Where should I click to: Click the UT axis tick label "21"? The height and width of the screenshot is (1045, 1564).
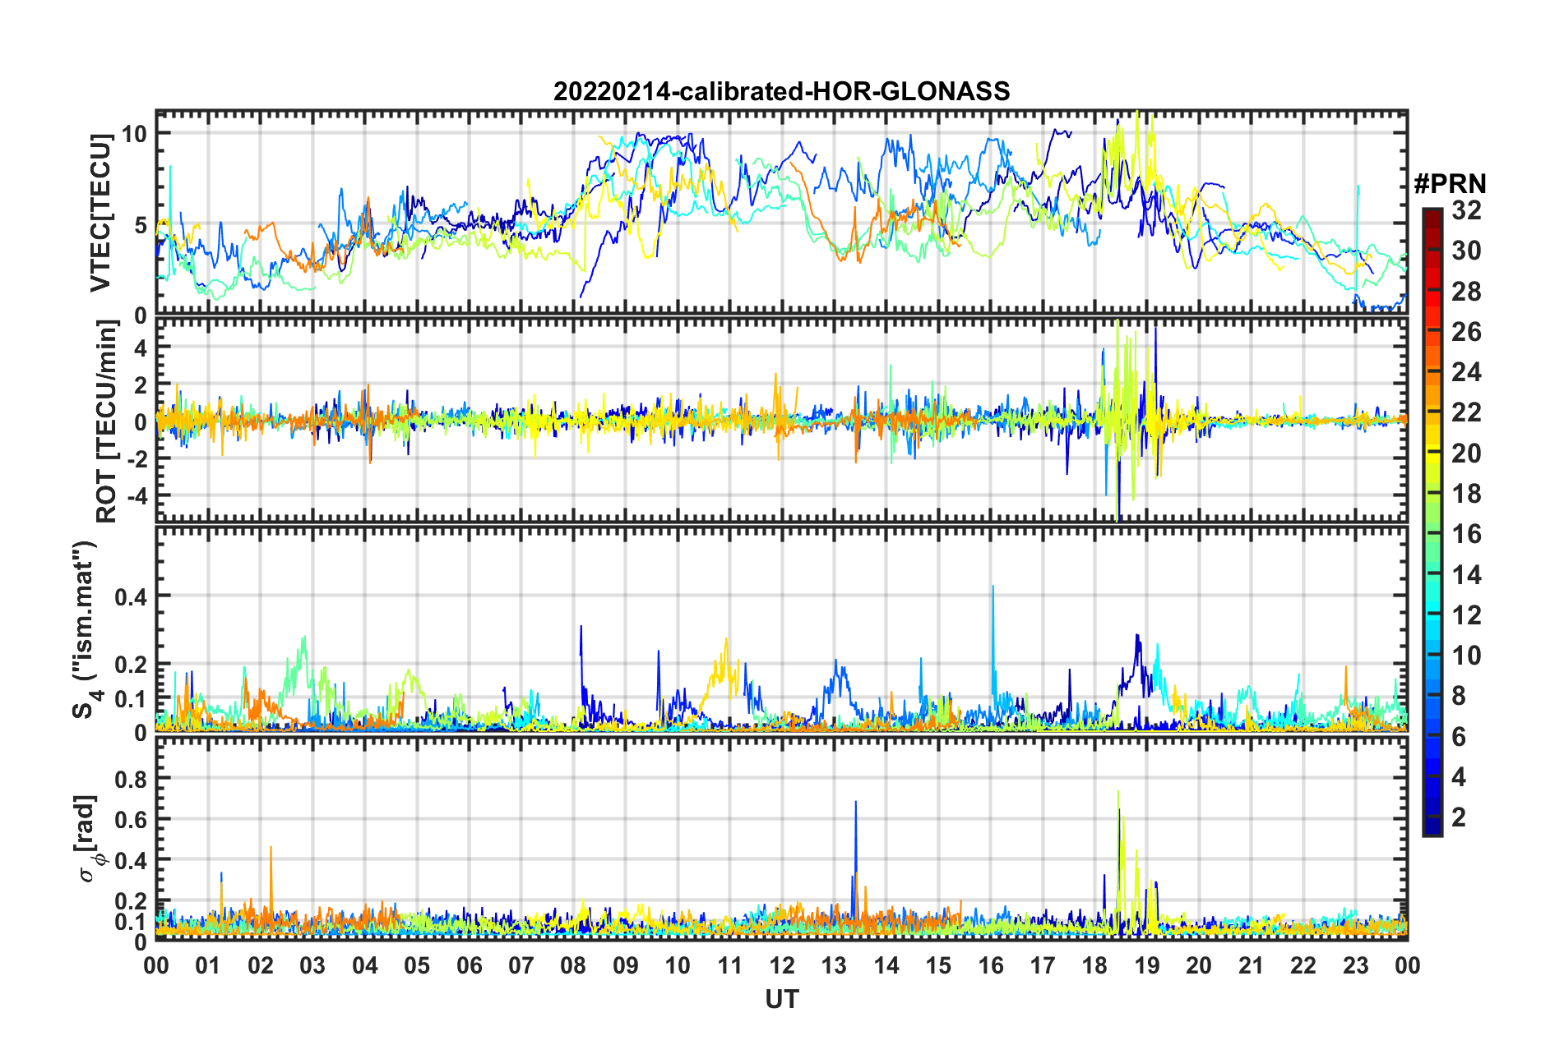(1251, 965)
